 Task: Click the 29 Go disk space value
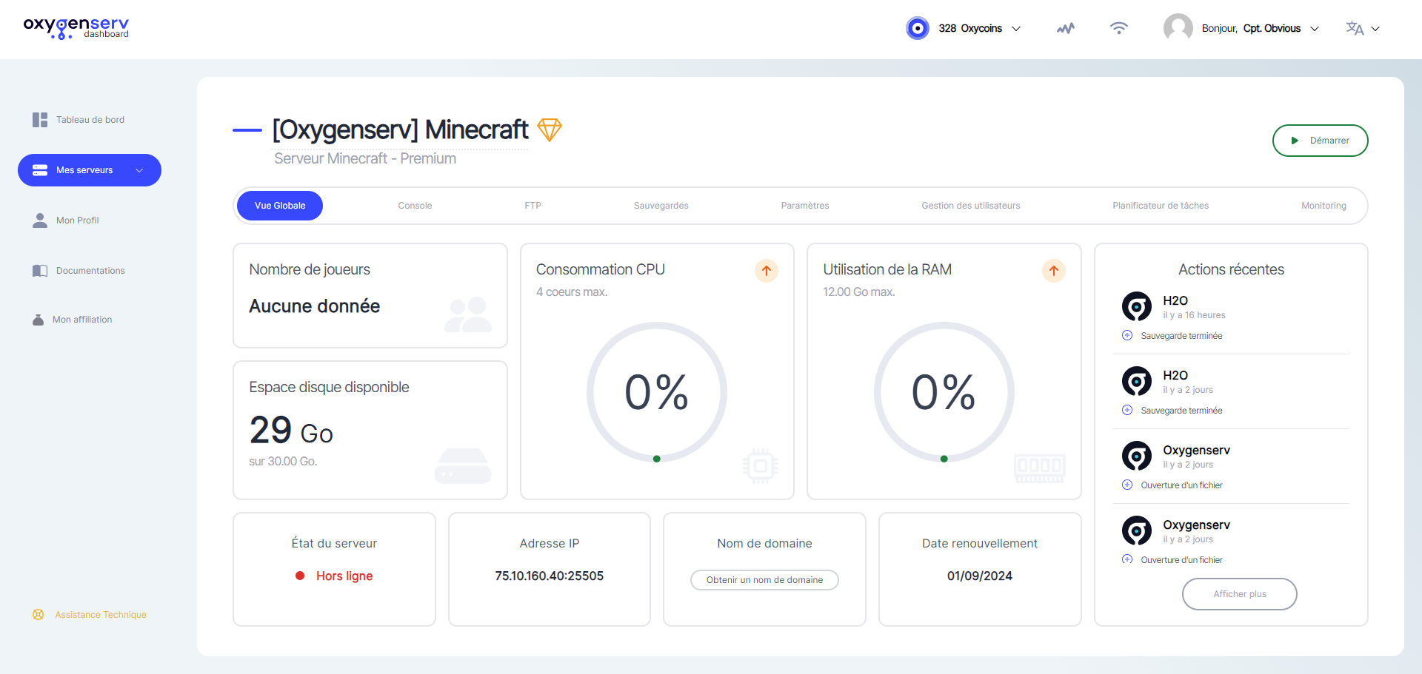pos(291,431)
